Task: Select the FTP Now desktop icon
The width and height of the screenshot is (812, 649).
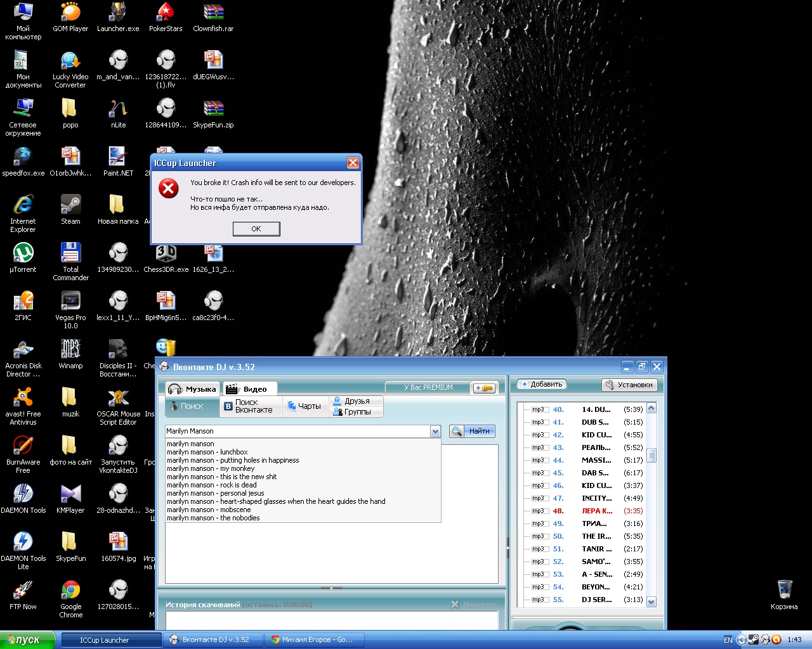Action: (23, 595)
